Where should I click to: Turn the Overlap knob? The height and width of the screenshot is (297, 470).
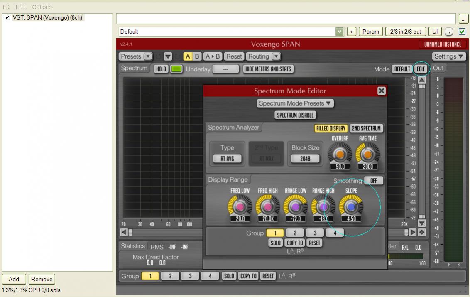(340, 154)
